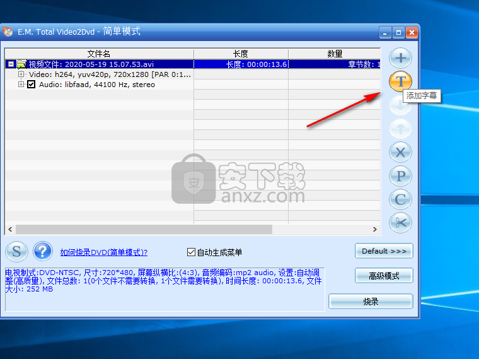This screenshot has height=359, width=479.
Task: Click the horizontal scrollbar thumb
Action: (144, 230)
